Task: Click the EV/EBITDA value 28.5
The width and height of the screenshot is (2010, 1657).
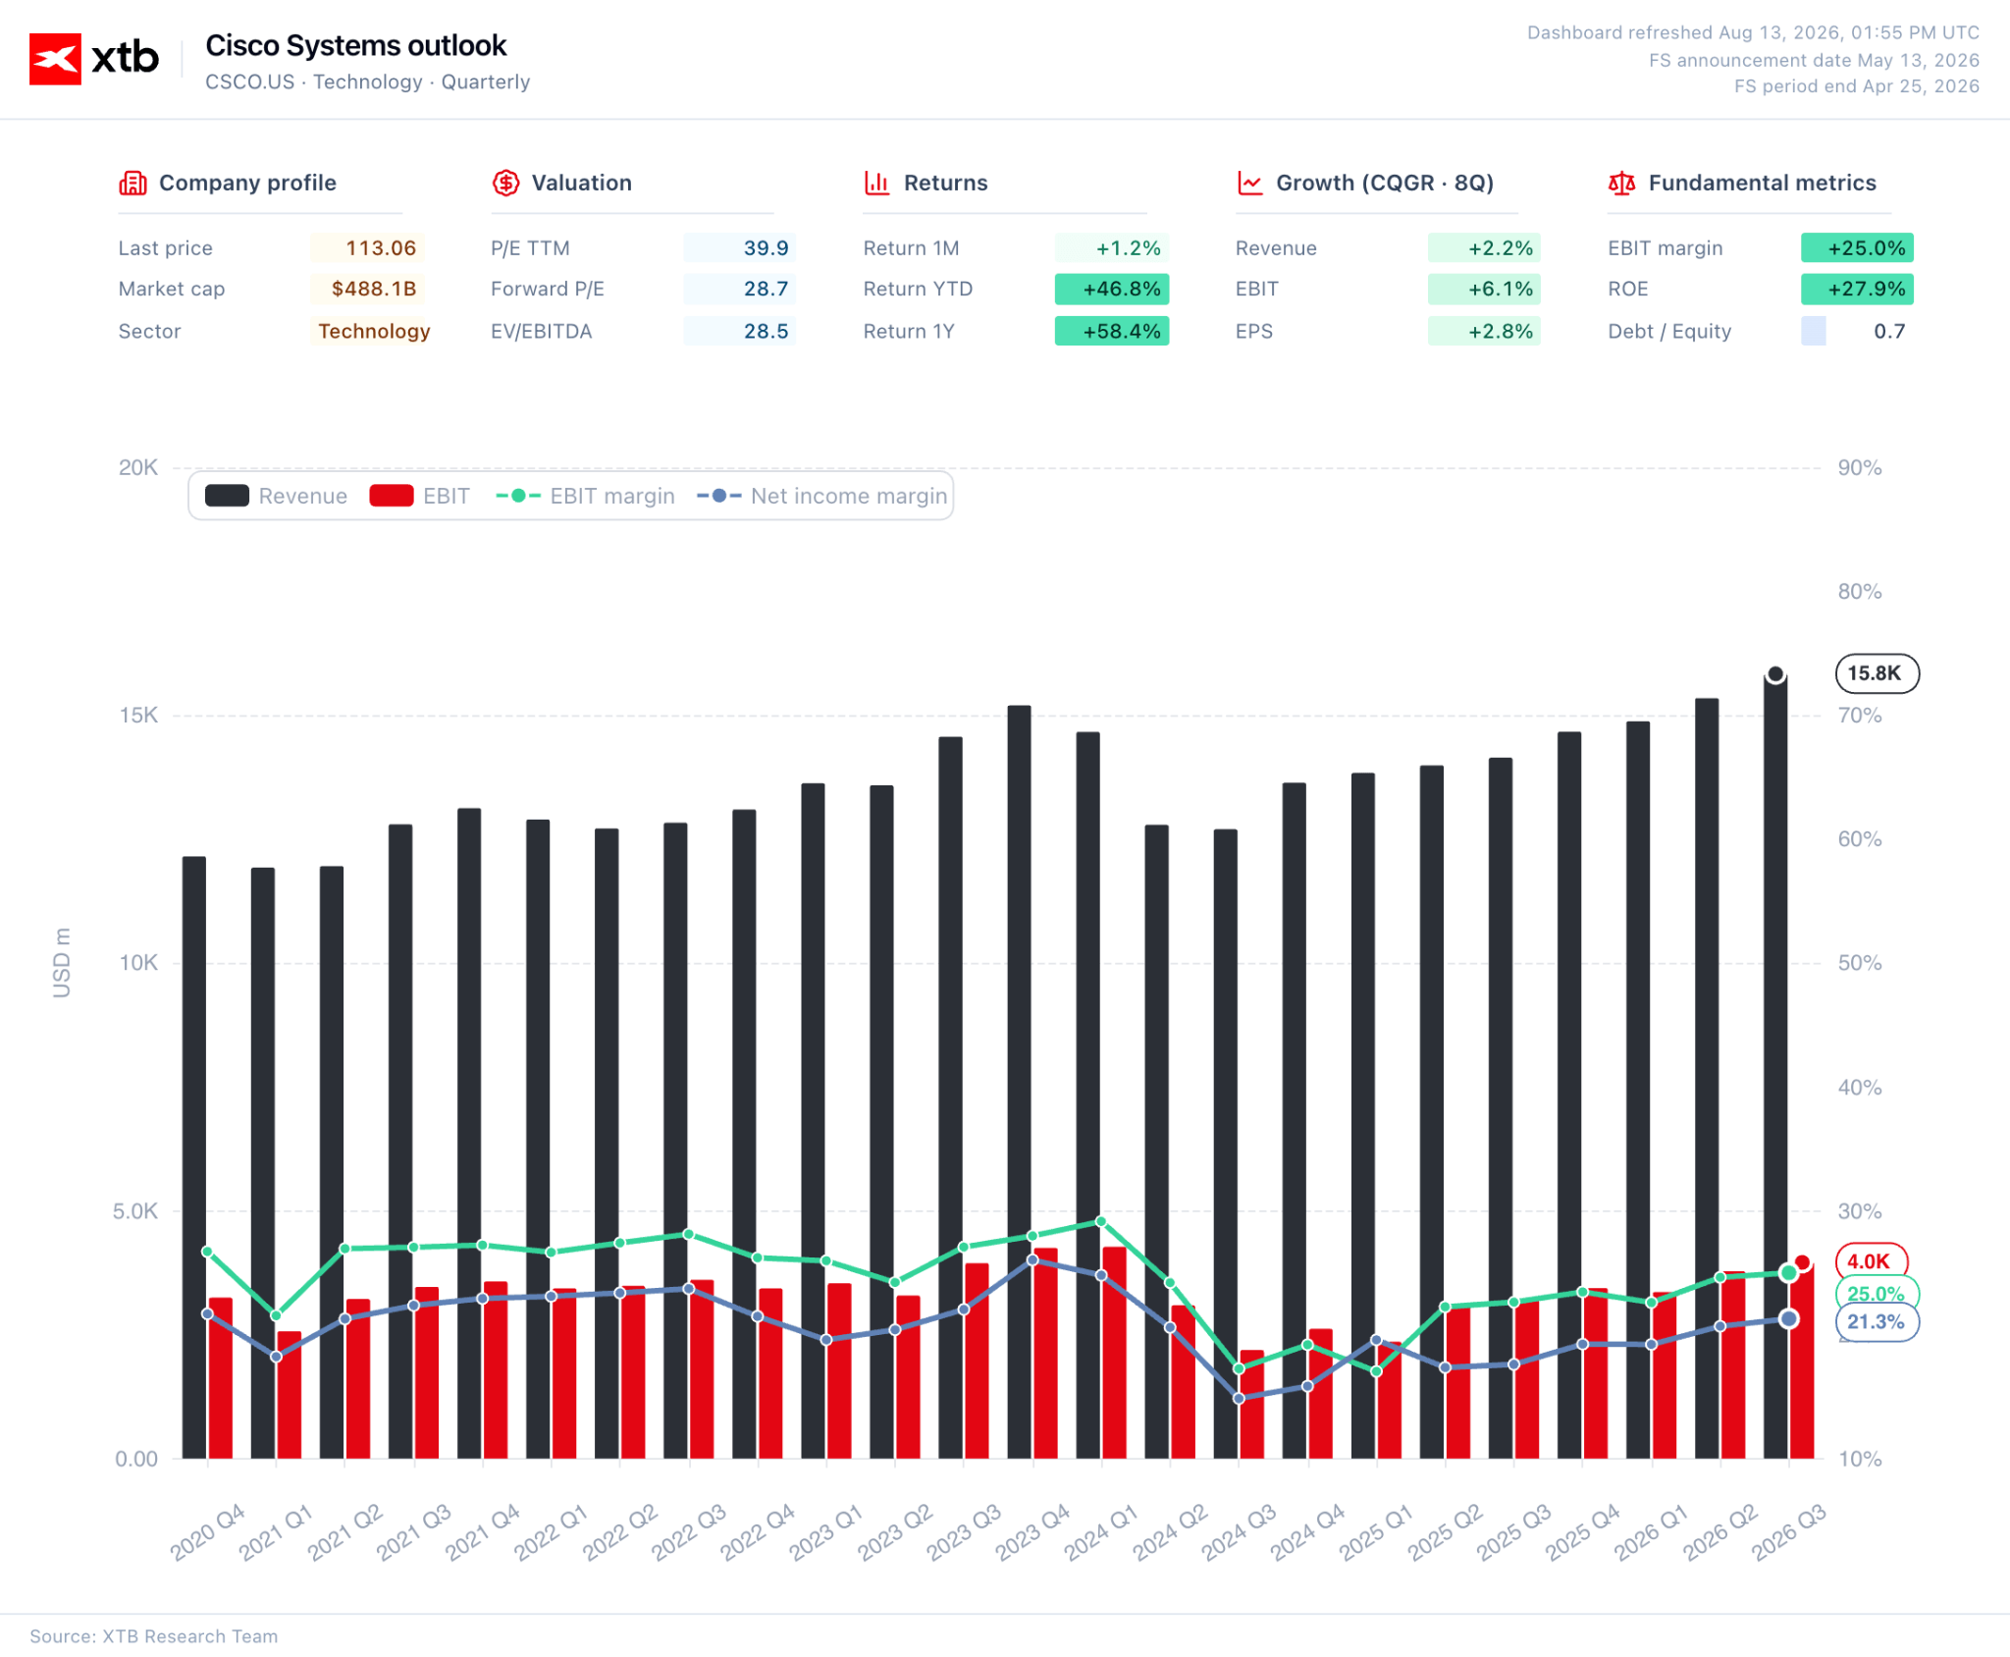Action: tap(767, 331)
